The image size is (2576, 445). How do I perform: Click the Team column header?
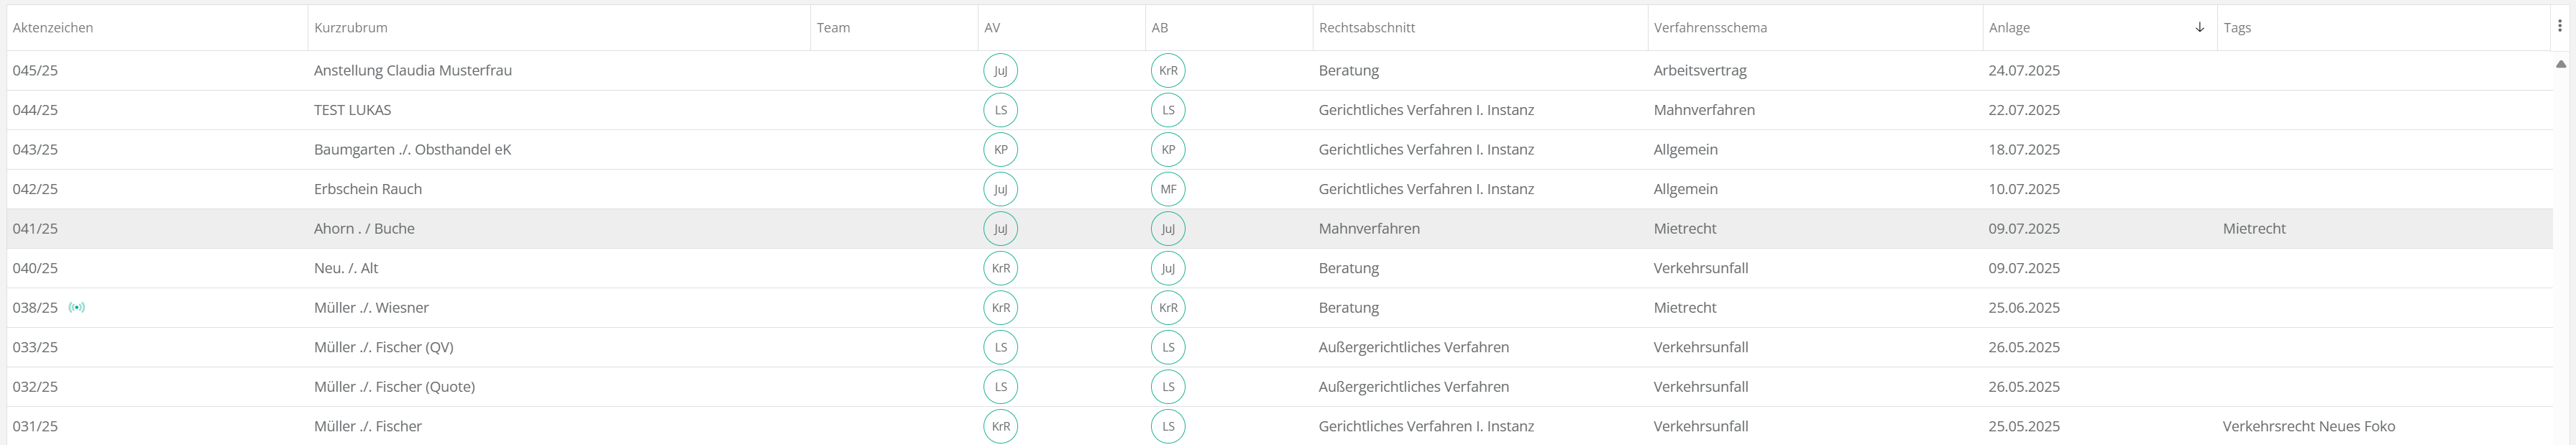(833, 28)
